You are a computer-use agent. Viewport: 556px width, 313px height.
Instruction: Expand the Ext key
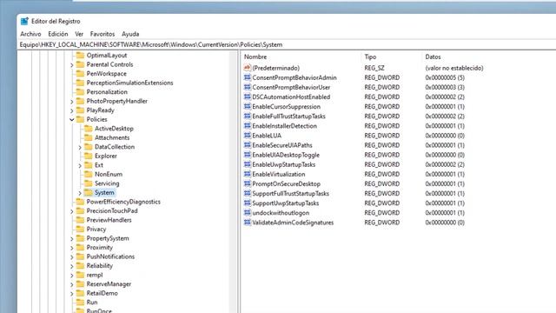pos(80,165)
